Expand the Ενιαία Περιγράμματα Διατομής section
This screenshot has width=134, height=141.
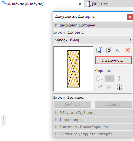(x=93, y=134)
